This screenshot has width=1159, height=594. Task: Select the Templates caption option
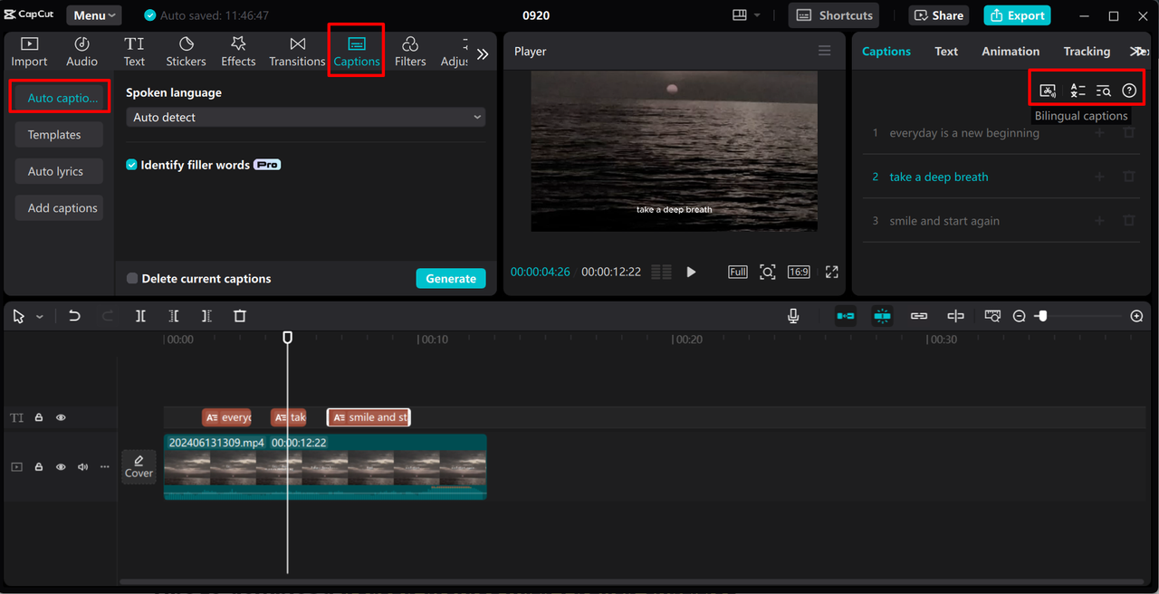click(x=59, y=135)
